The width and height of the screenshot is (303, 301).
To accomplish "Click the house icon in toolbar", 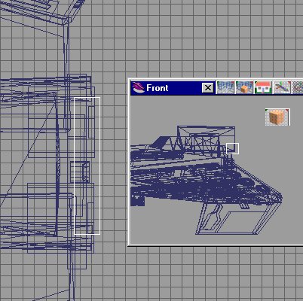I will tap(263, 87).
